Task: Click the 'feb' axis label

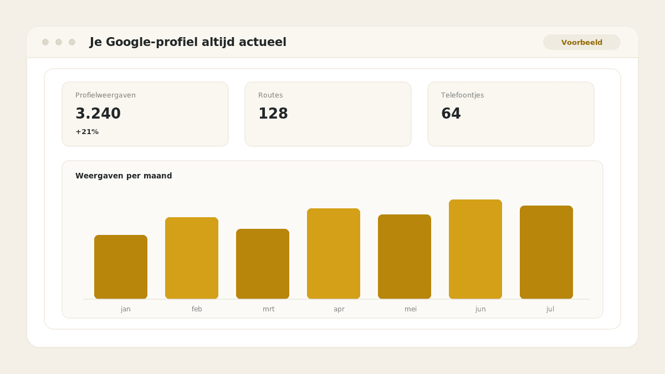Action: point(197,309)
